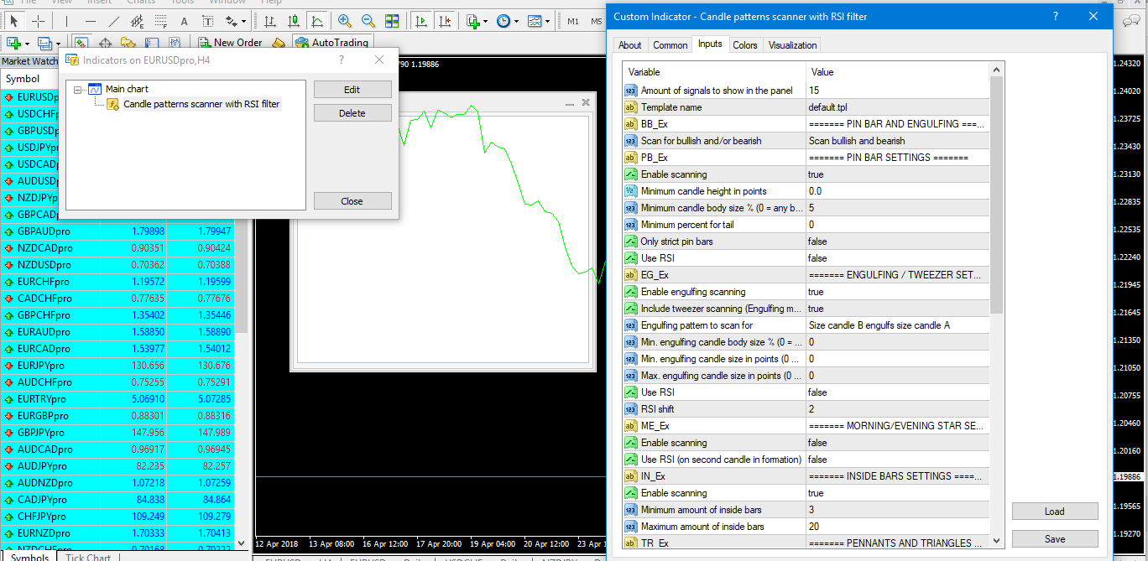Screen dimensions: 1148x561
Task: Select EURTRYpro in Market Watch
Action: coord(117,399)
